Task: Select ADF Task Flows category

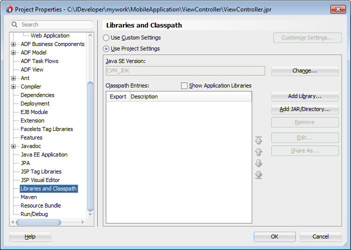Action: [x=40, y=61]
